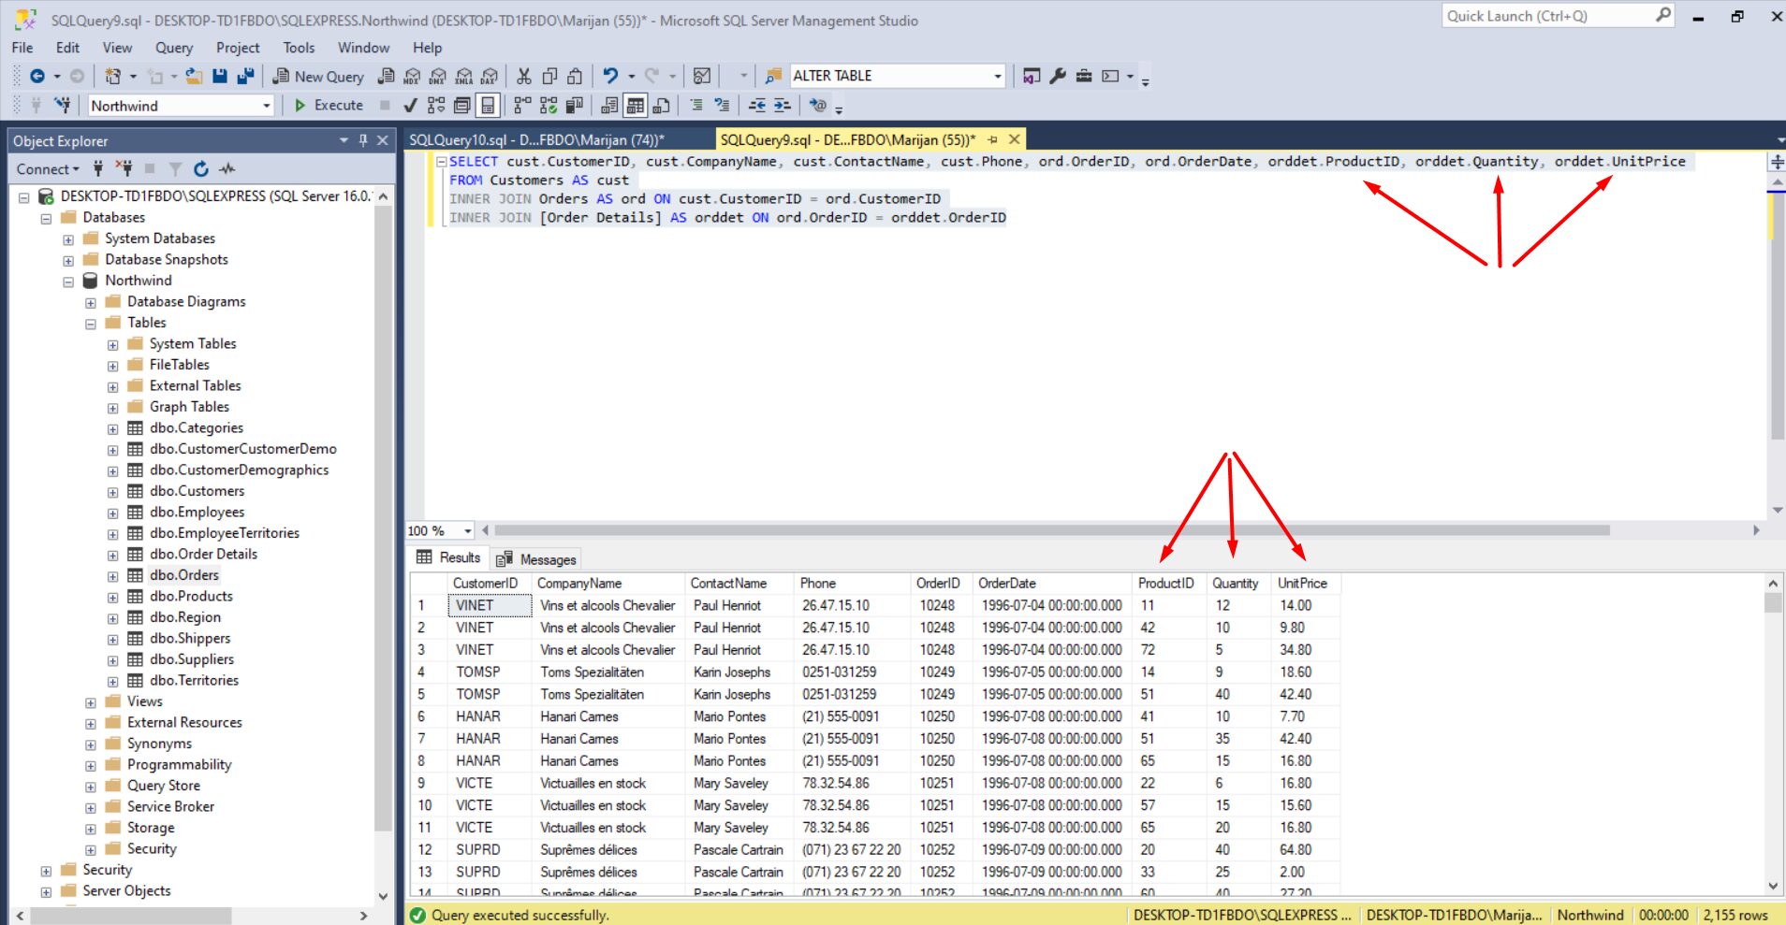Click the UnitPrice column header
This screenshot has width=1786, height=925.
1306,584
